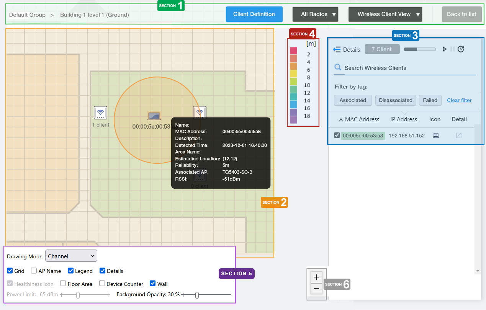This screenshot has width=486, height=310.
Task: Open the Wireless Client View dropdown
Action: click(385, 14)
